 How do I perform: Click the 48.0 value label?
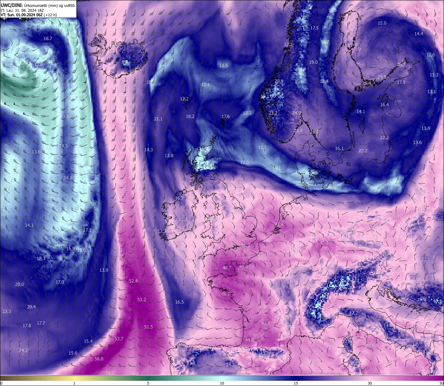(244, 267)
